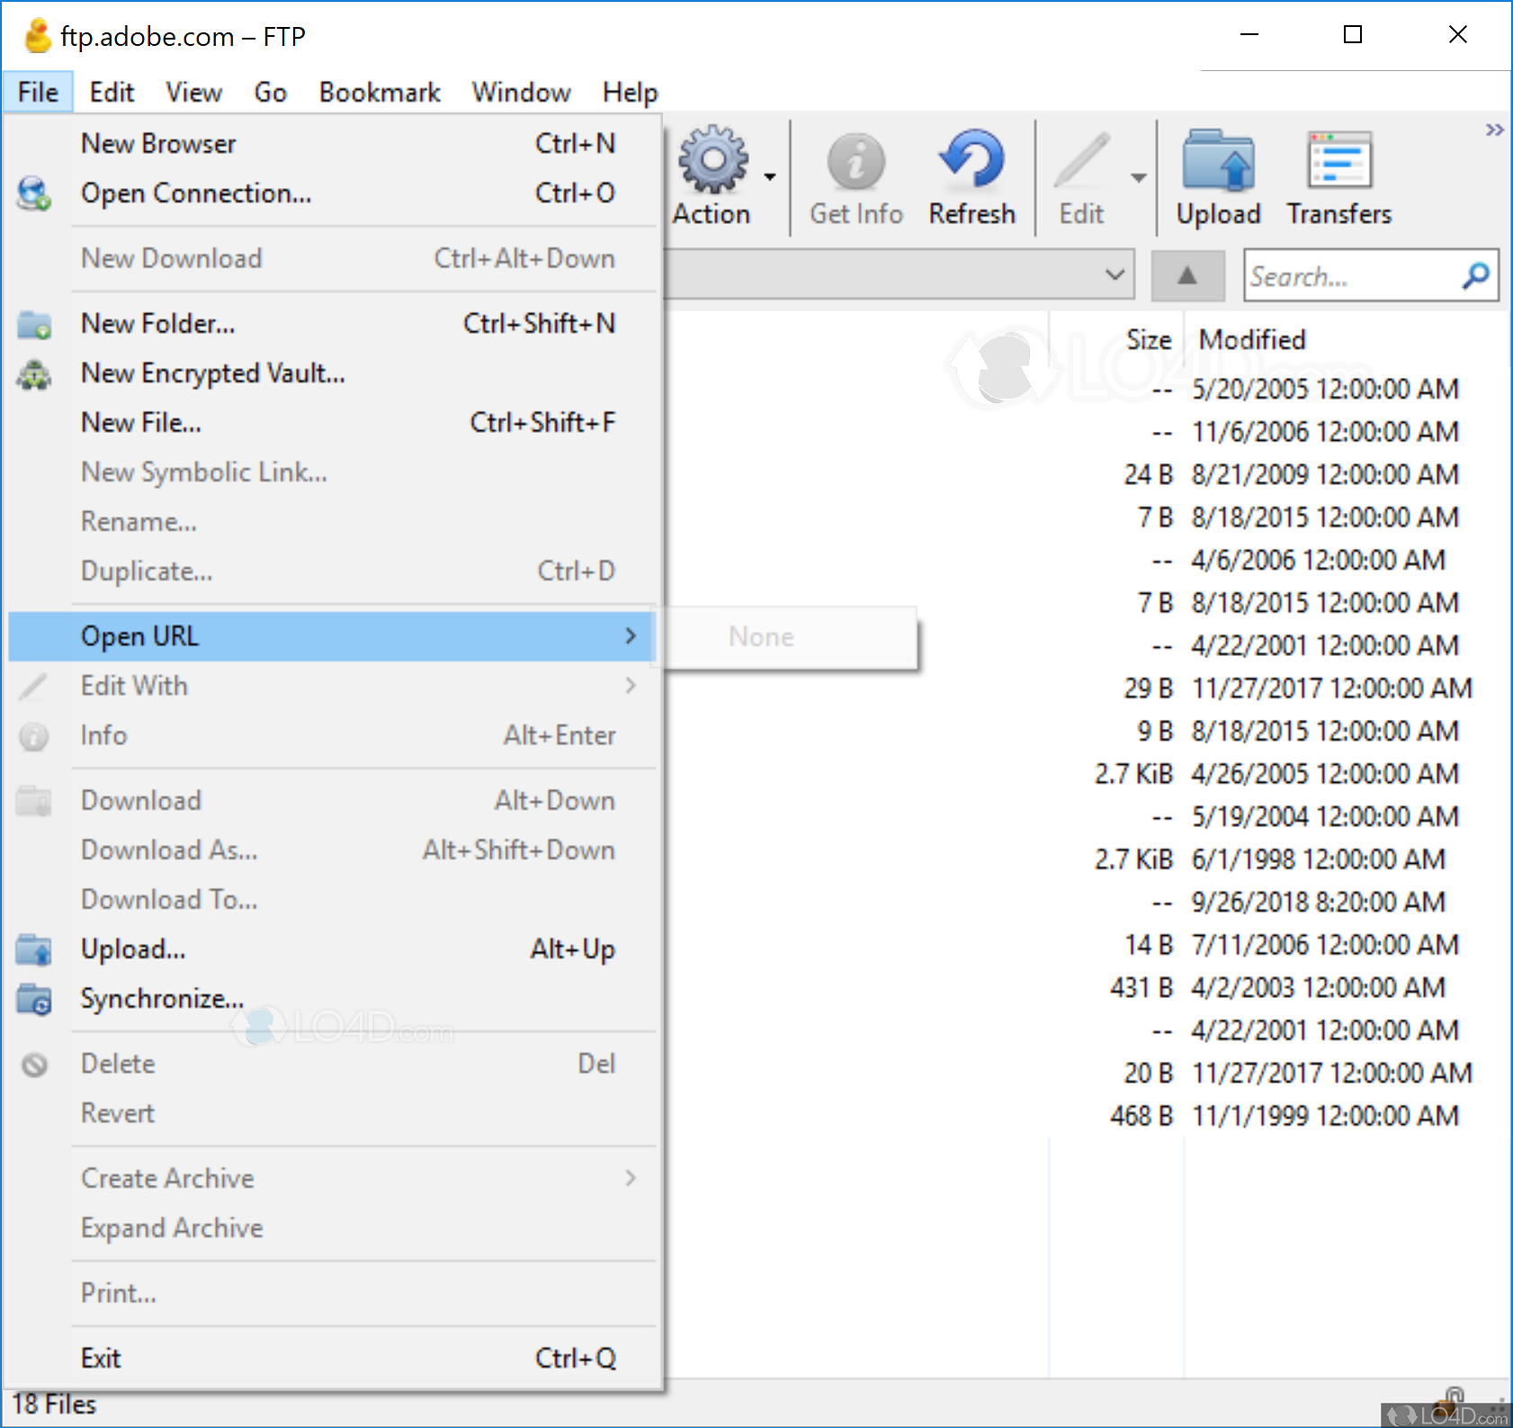
Task: Choose New Folder from File menu
Action: click(x=158, y=324)
